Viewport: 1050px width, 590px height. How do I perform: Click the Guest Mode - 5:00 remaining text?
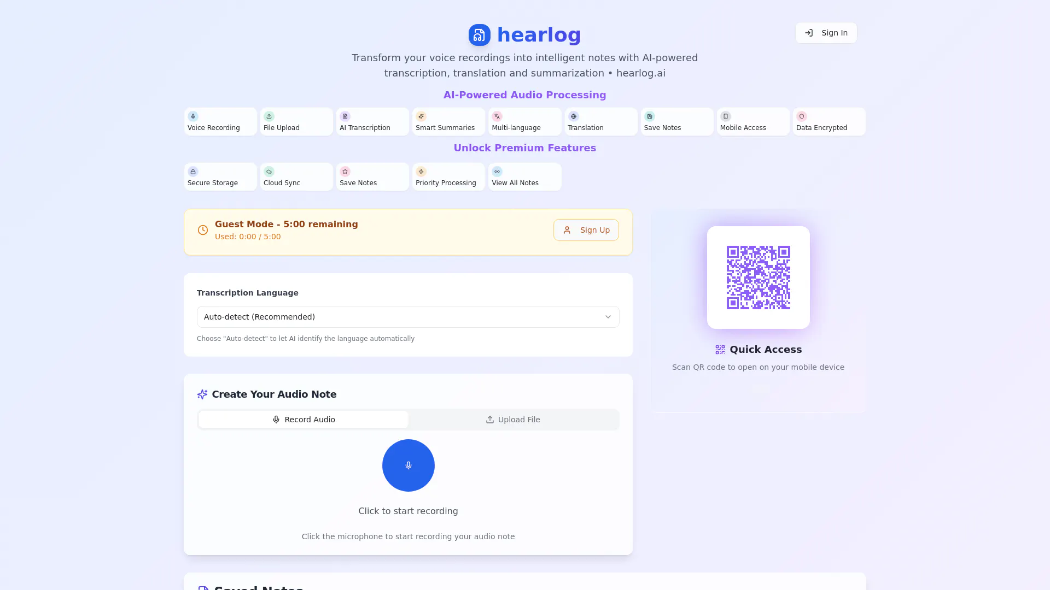tap(287, 224)
